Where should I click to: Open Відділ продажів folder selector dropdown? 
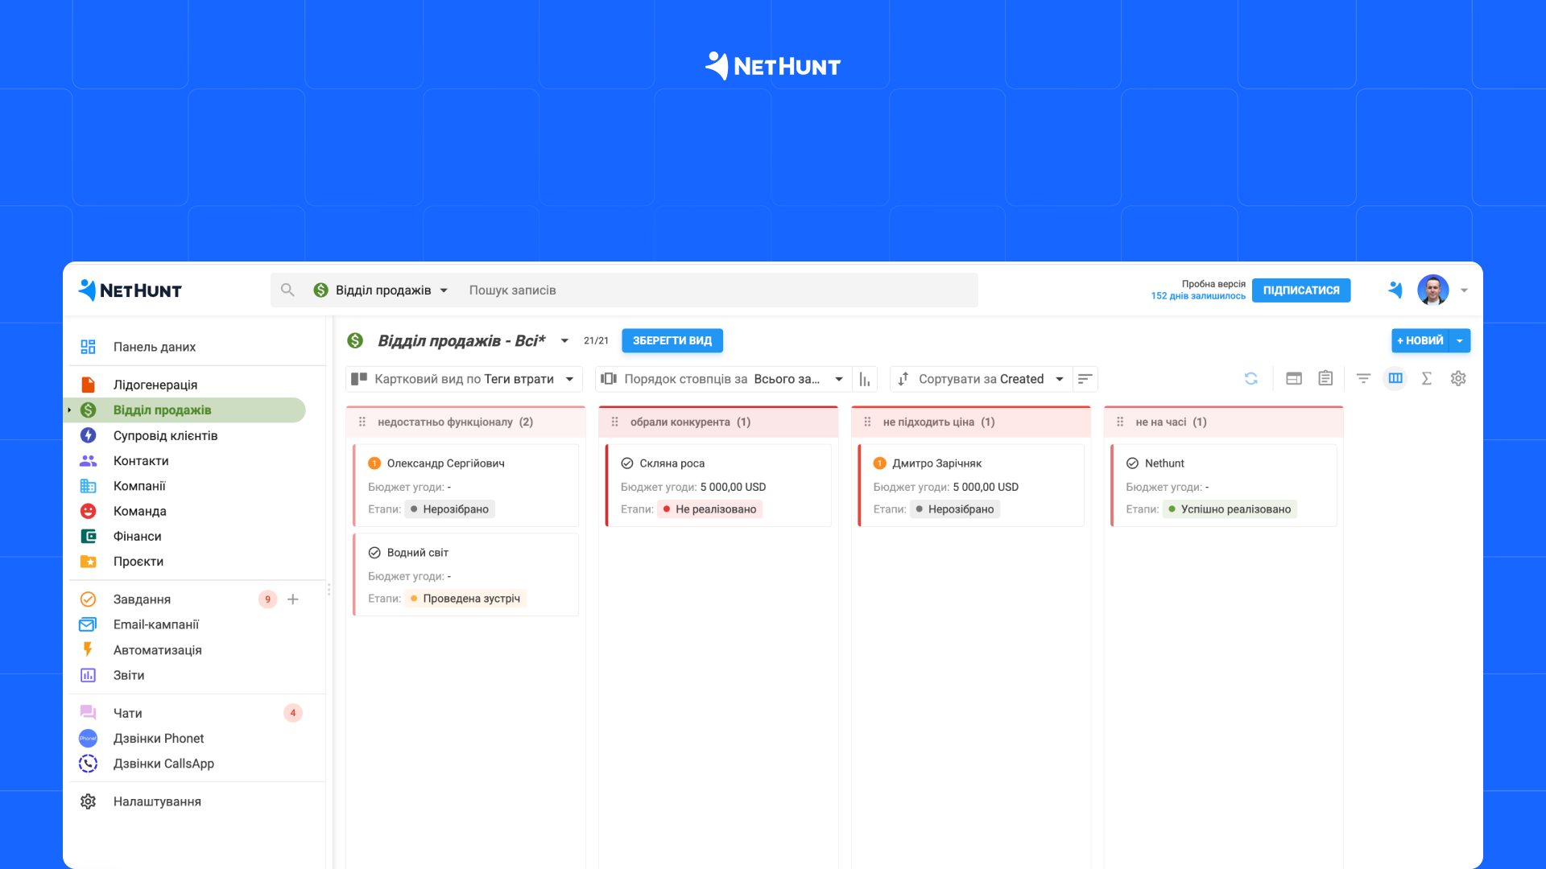(x=381, y=290)
